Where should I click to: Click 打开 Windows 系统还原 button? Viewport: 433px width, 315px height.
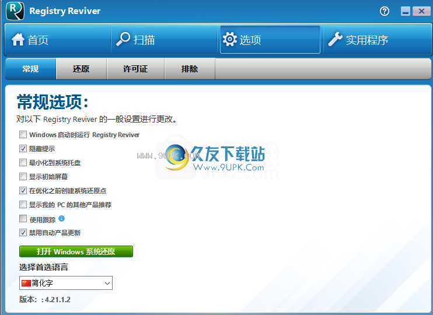pos(76,251)
